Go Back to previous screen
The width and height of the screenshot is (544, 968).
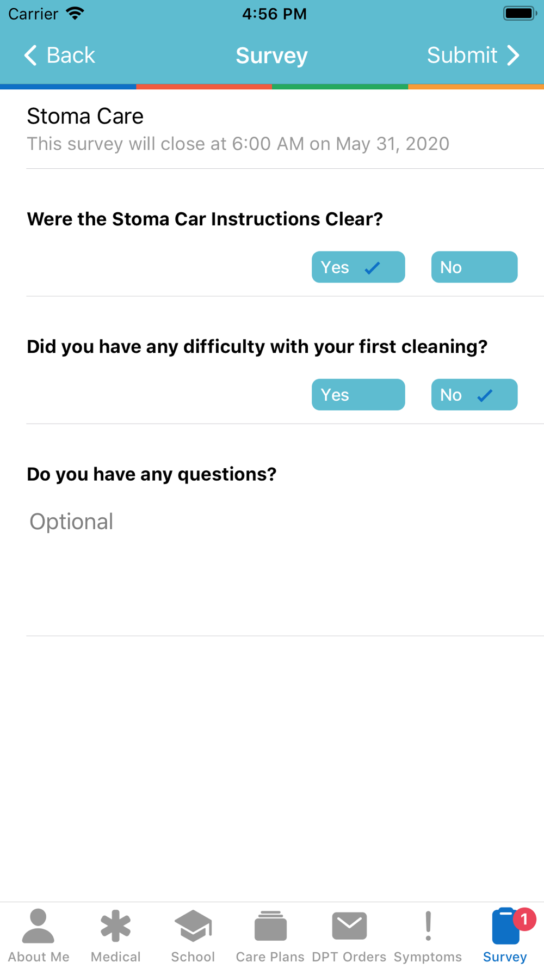coord(60,55)
